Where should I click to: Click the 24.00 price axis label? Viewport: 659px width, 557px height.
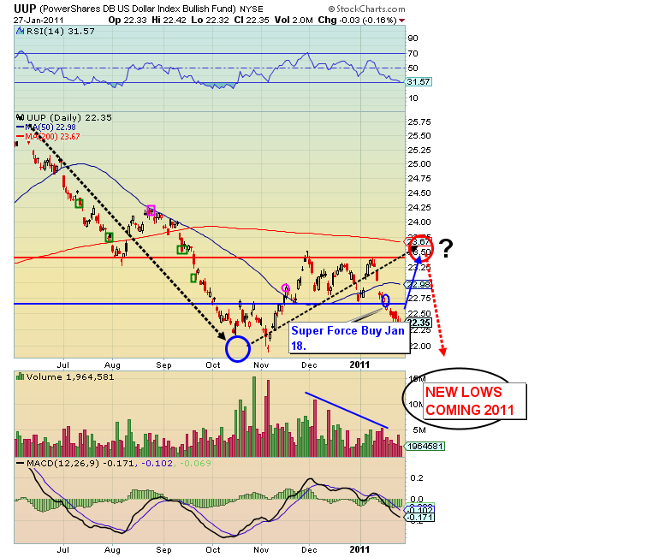[419, 222]
